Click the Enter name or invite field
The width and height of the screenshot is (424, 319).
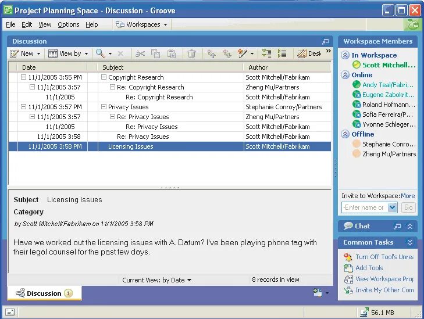click(365, 207)
